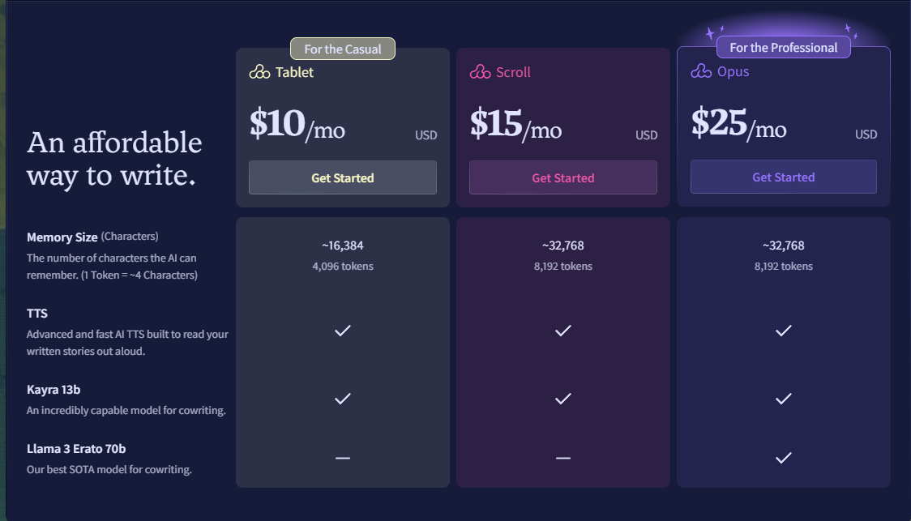Click the For the Professional badge
The height and width of the screenshot is (521, 911).
coord(783,48)
